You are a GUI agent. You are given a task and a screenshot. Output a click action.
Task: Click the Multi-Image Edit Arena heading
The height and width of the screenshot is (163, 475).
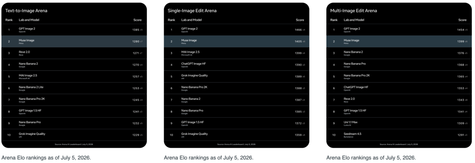tap(354, 11)
